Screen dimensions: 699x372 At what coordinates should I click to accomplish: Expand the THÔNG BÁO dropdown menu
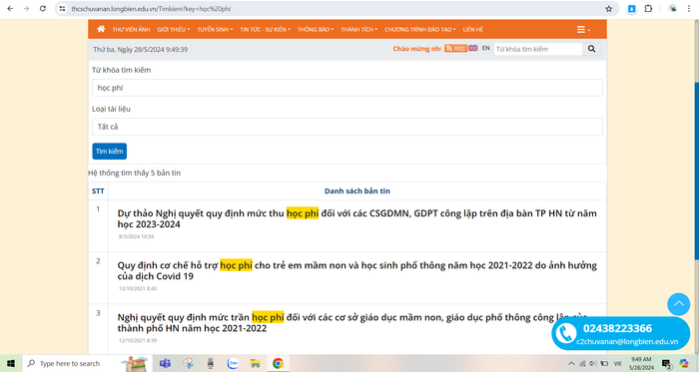(x=316, y=29)
